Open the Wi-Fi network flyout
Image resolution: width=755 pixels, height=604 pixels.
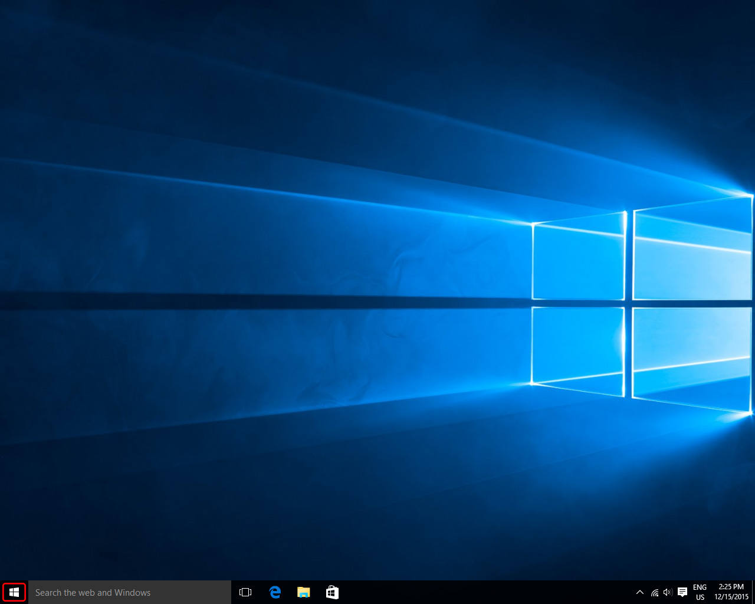click(655, 592)
